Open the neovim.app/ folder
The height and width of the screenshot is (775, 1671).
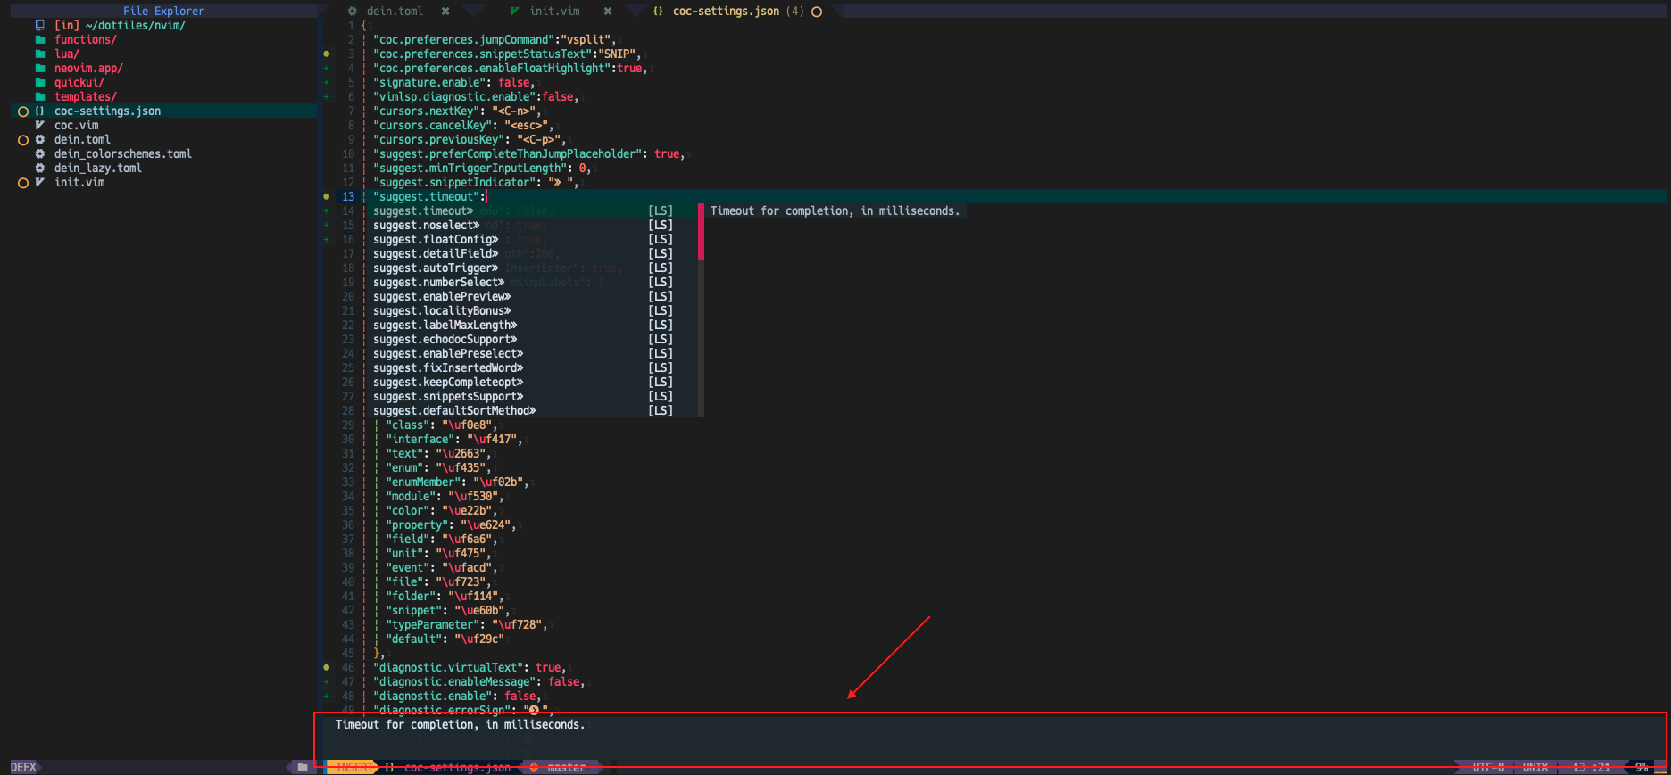point(88,69)
